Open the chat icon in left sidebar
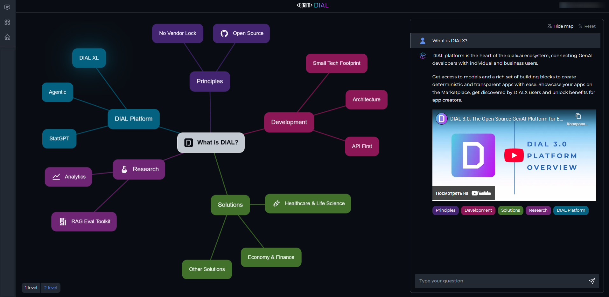 coord(7,7)
